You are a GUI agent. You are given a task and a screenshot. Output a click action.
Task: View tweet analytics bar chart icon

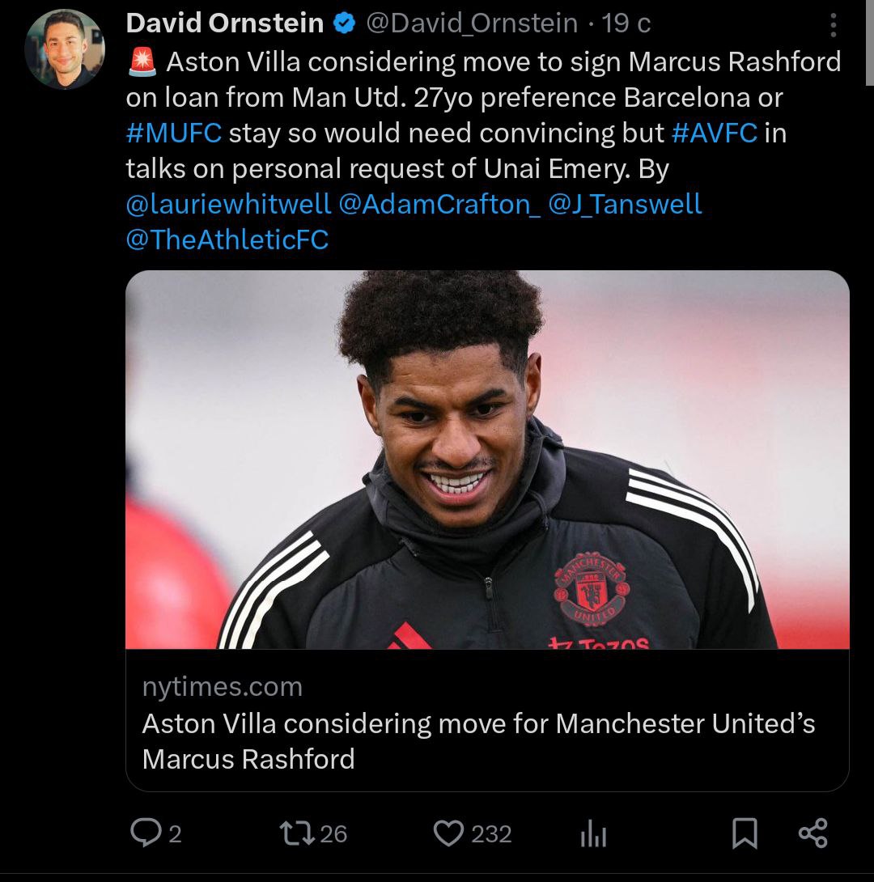coord(593,835)
